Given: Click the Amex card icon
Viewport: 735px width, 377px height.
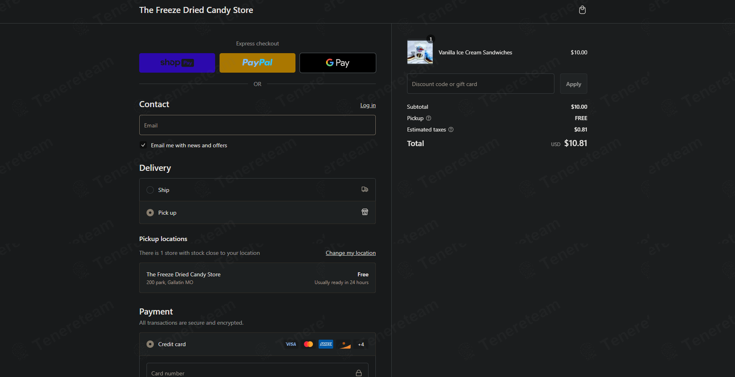Looking at the screenshot, I should pyautogui.click(x=326, y=344).
